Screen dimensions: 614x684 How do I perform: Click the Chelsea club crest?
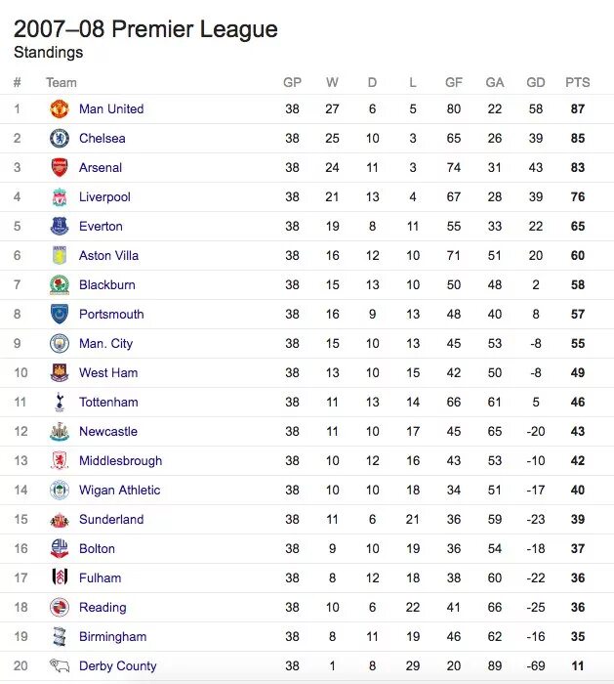[x=60, y=139]
